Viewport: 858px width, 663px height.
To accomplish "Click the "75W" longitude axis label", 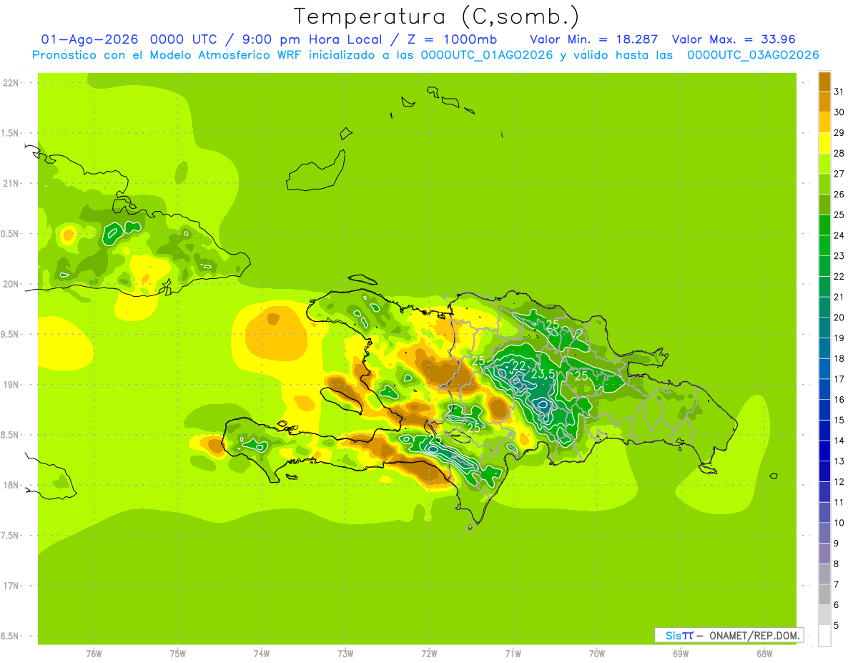I will tap(178, 654).
